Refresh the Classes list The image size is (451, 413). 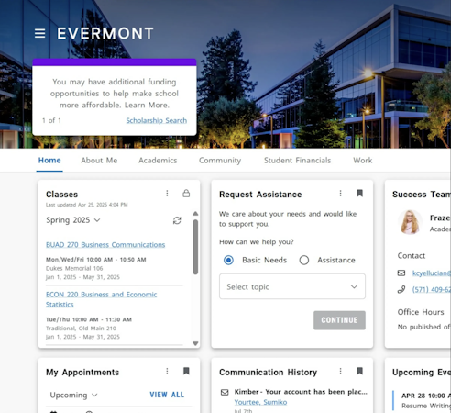click(x=177, y=220)
